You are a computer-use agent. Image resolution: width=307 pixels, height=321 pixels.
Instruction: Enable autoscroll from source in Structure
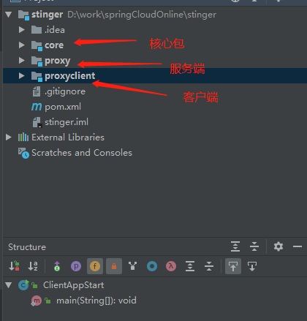252,266
